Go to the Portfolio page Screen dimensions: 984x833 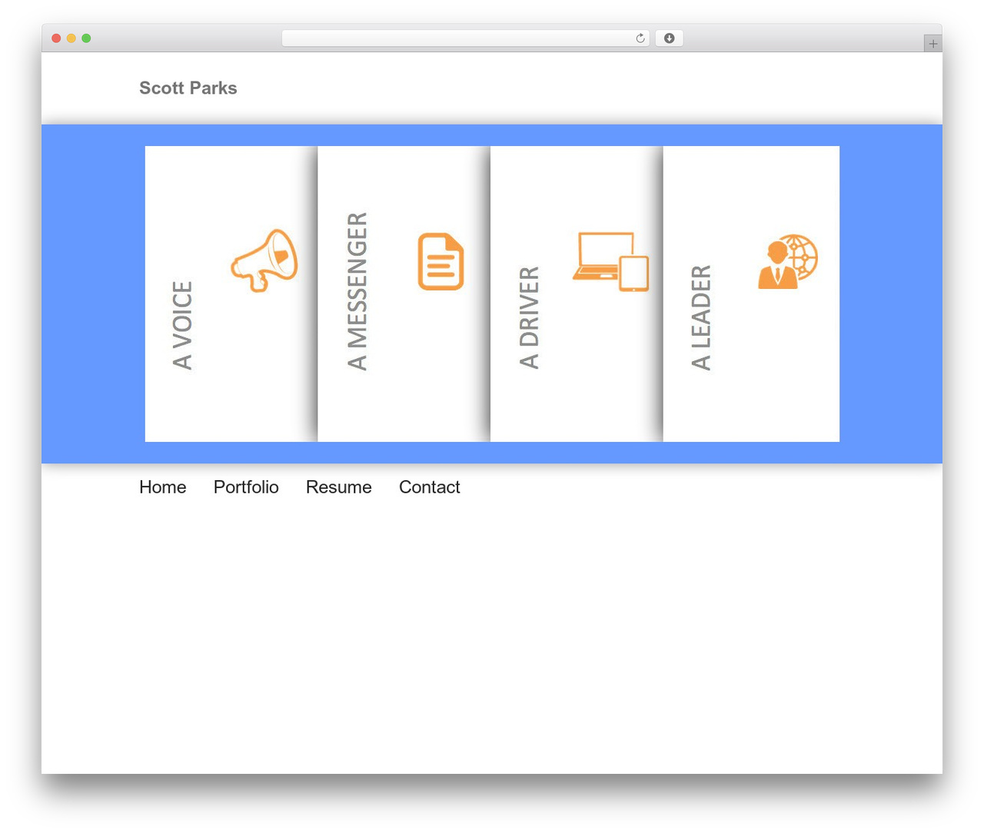246,487
